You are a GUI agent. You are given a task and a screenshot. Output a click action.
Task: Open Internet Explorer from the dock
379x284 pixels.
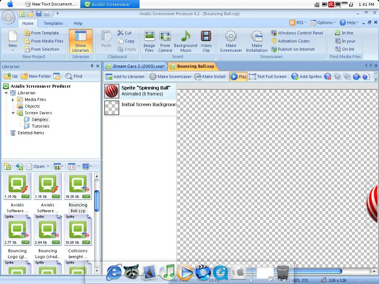pos(114,273)
